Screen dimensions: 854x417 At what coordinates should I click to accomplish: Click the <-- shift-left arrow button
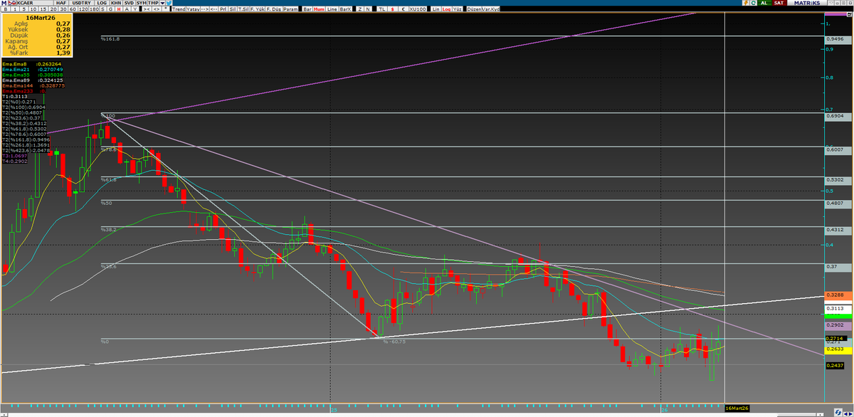point(213,9)
